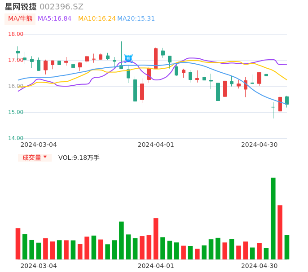The width and height of the screenshot is (308, 272).
Task: Click the last green candlestick on the right
Action: point(287,101)
